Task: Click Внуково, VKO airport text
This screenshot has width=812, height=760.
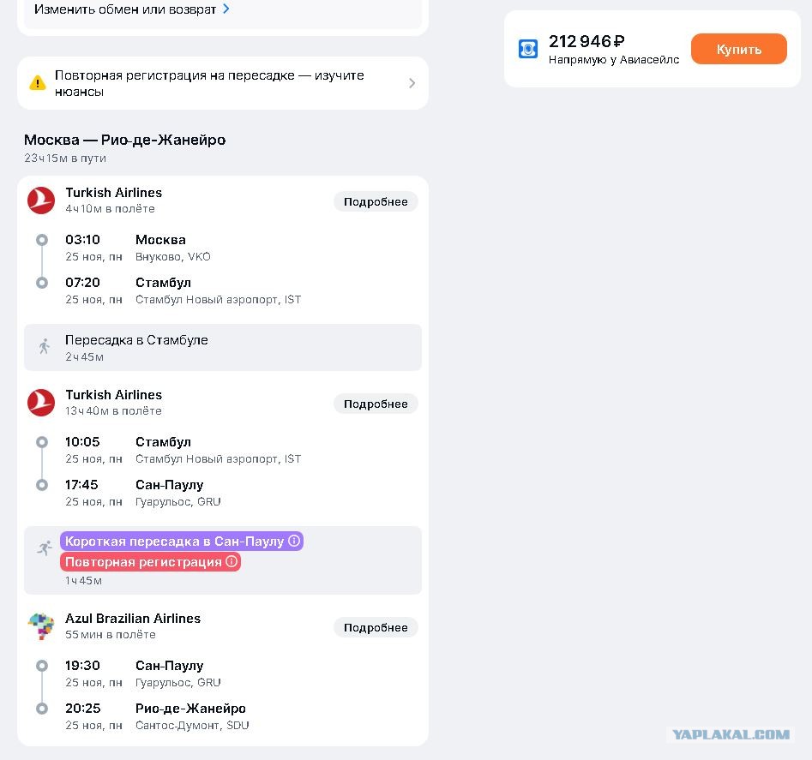Action: (173, 256)
